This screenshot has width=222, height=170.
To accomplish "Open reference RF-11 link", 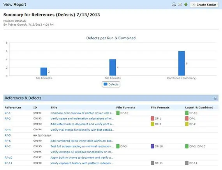I will tap(8, 163).
